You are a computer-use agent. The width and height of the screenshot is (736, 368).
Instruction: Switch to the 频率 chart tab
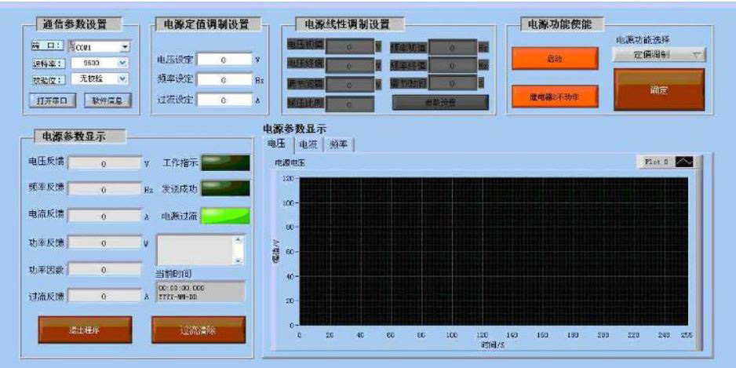(x=340, y=144)
